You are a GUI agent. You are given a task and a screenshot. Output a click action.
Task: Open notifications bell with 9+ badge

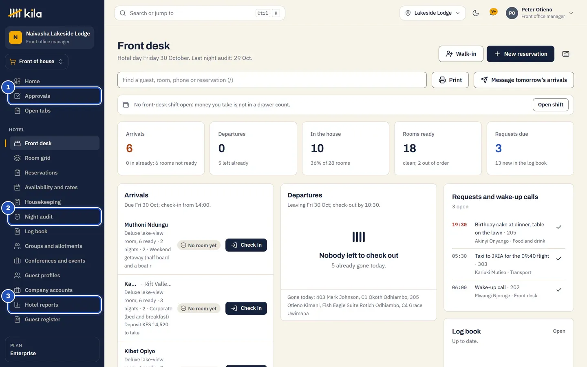click(x=493, y=13)
